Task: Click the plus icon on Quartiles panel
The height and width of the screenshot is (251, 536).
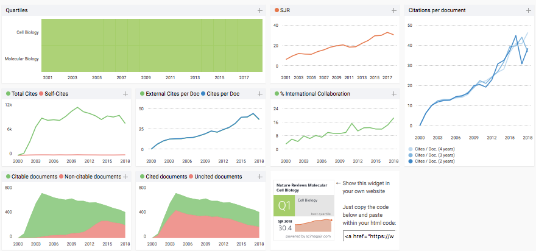Action: click(x=259, y=11)
